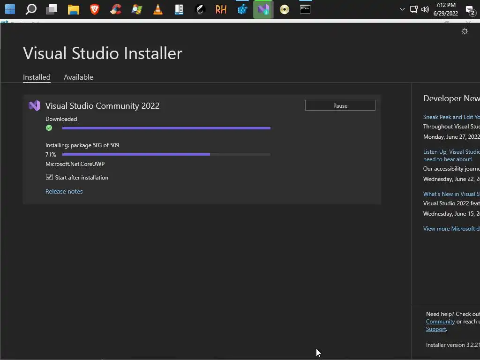Click the Installing: package 503 of 509 text
This screenshot has height=360, width=480.
82,145
